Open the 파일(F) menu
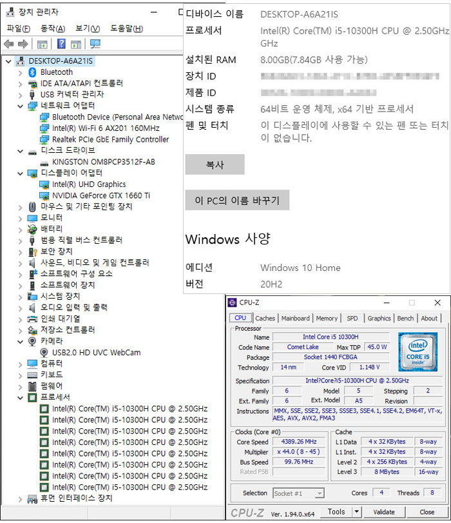The width and height of the screenshot is (451, 523). coord(18,28)
